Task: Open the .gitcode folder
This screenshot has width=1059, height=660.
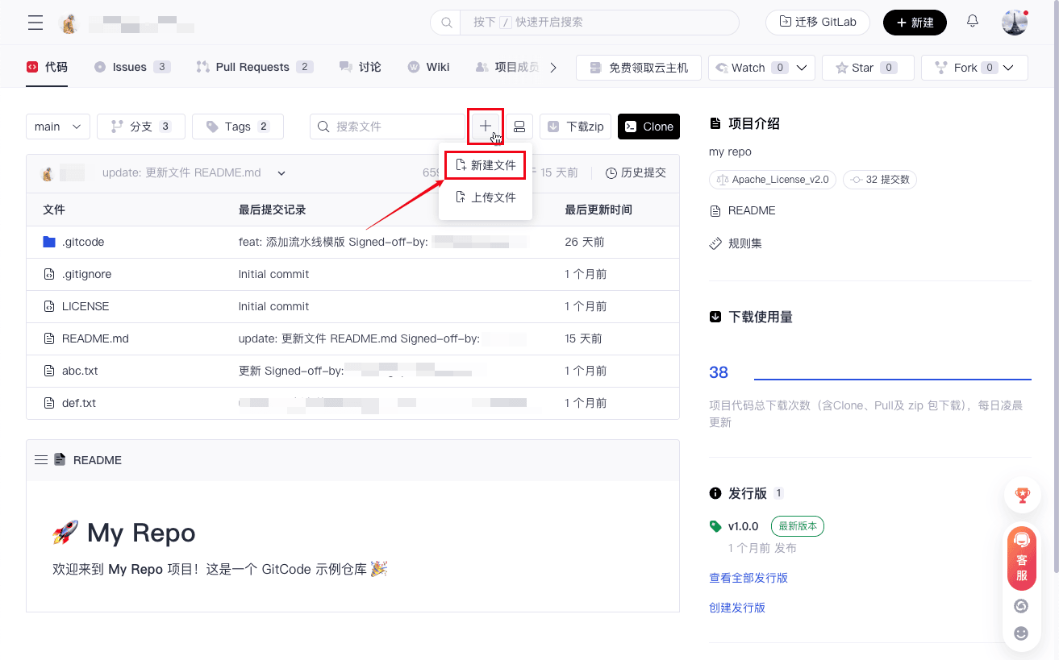Action: pyautogui.click(x=83, y=242)
